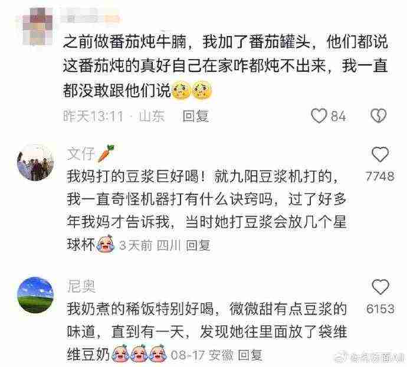The width and height of the screenshot is (407, 367).
Task: Tap the crying-laughing emoji after 球杯
Action: 106,244
